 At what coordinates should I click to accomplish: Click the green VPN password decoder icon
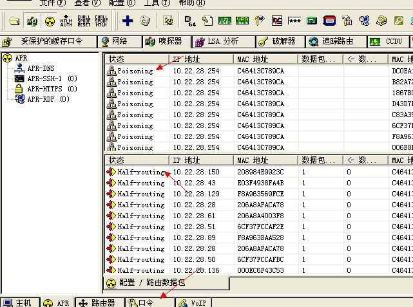coord(242,21)
